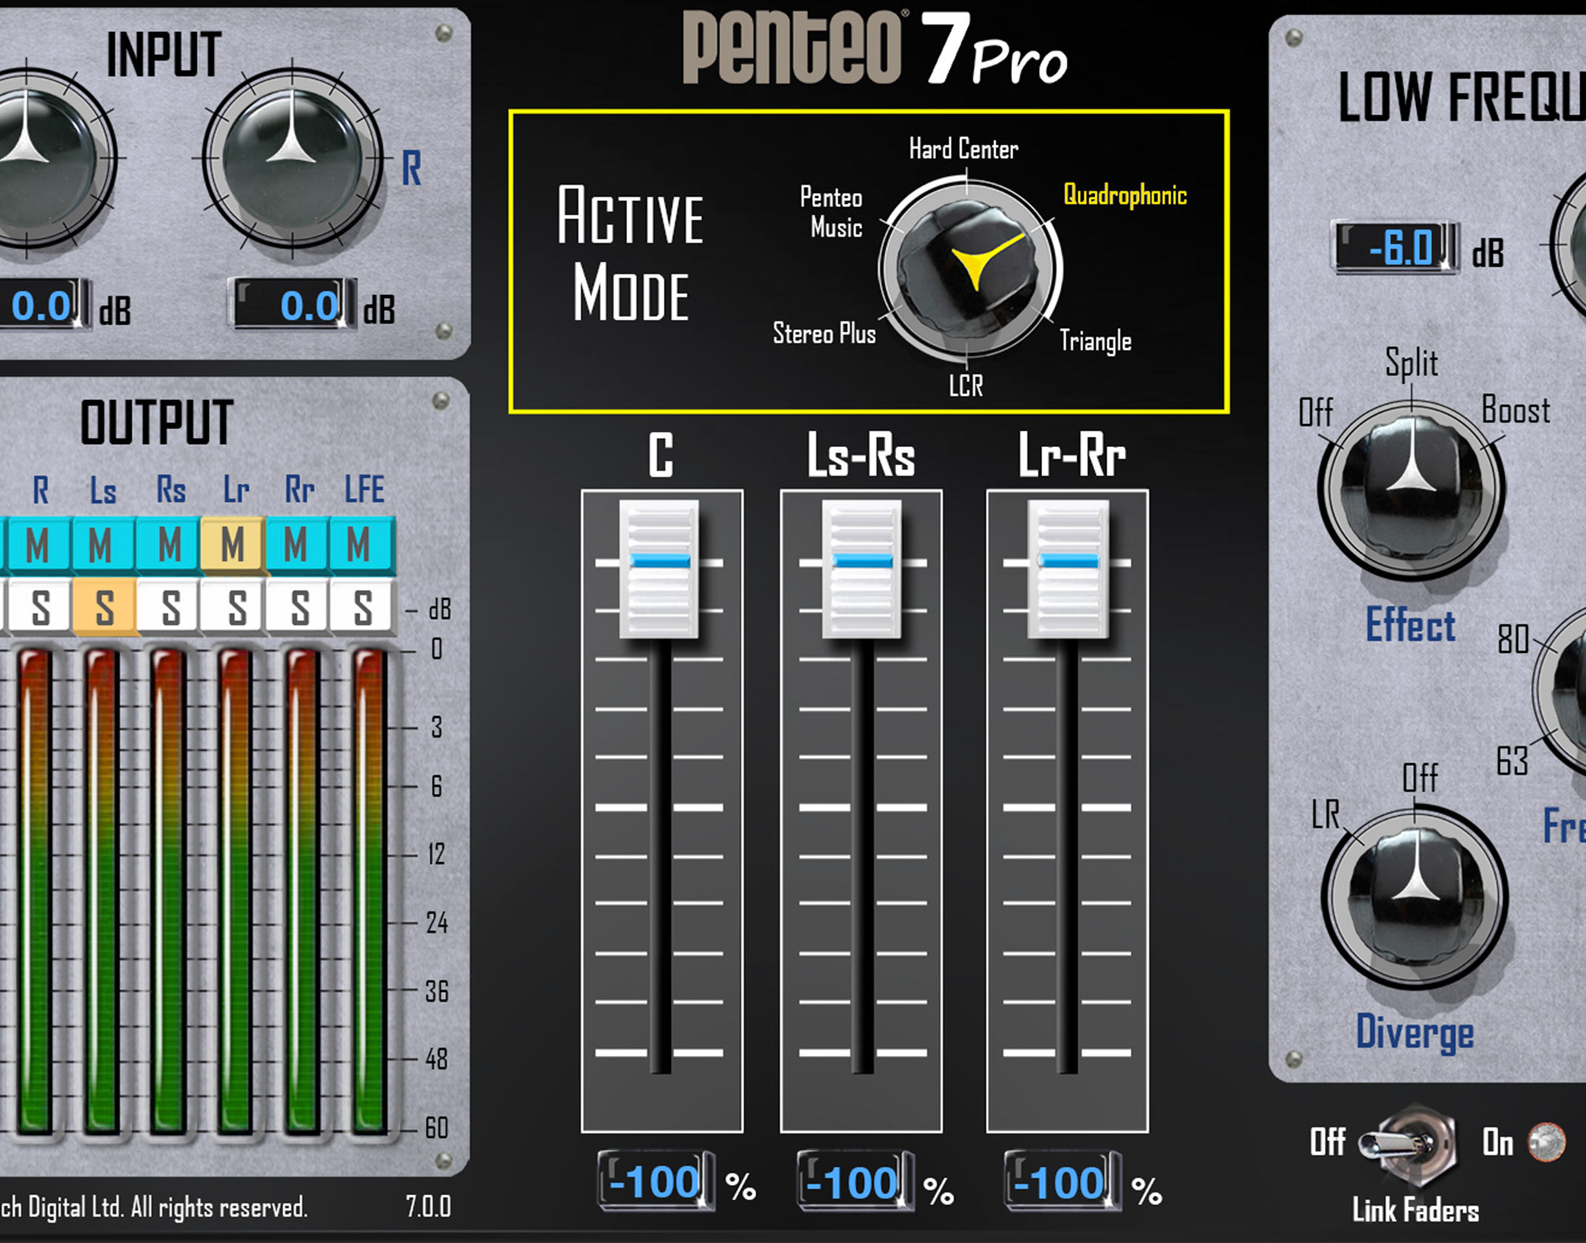Click the LFE output level meter

coord(369,891)
